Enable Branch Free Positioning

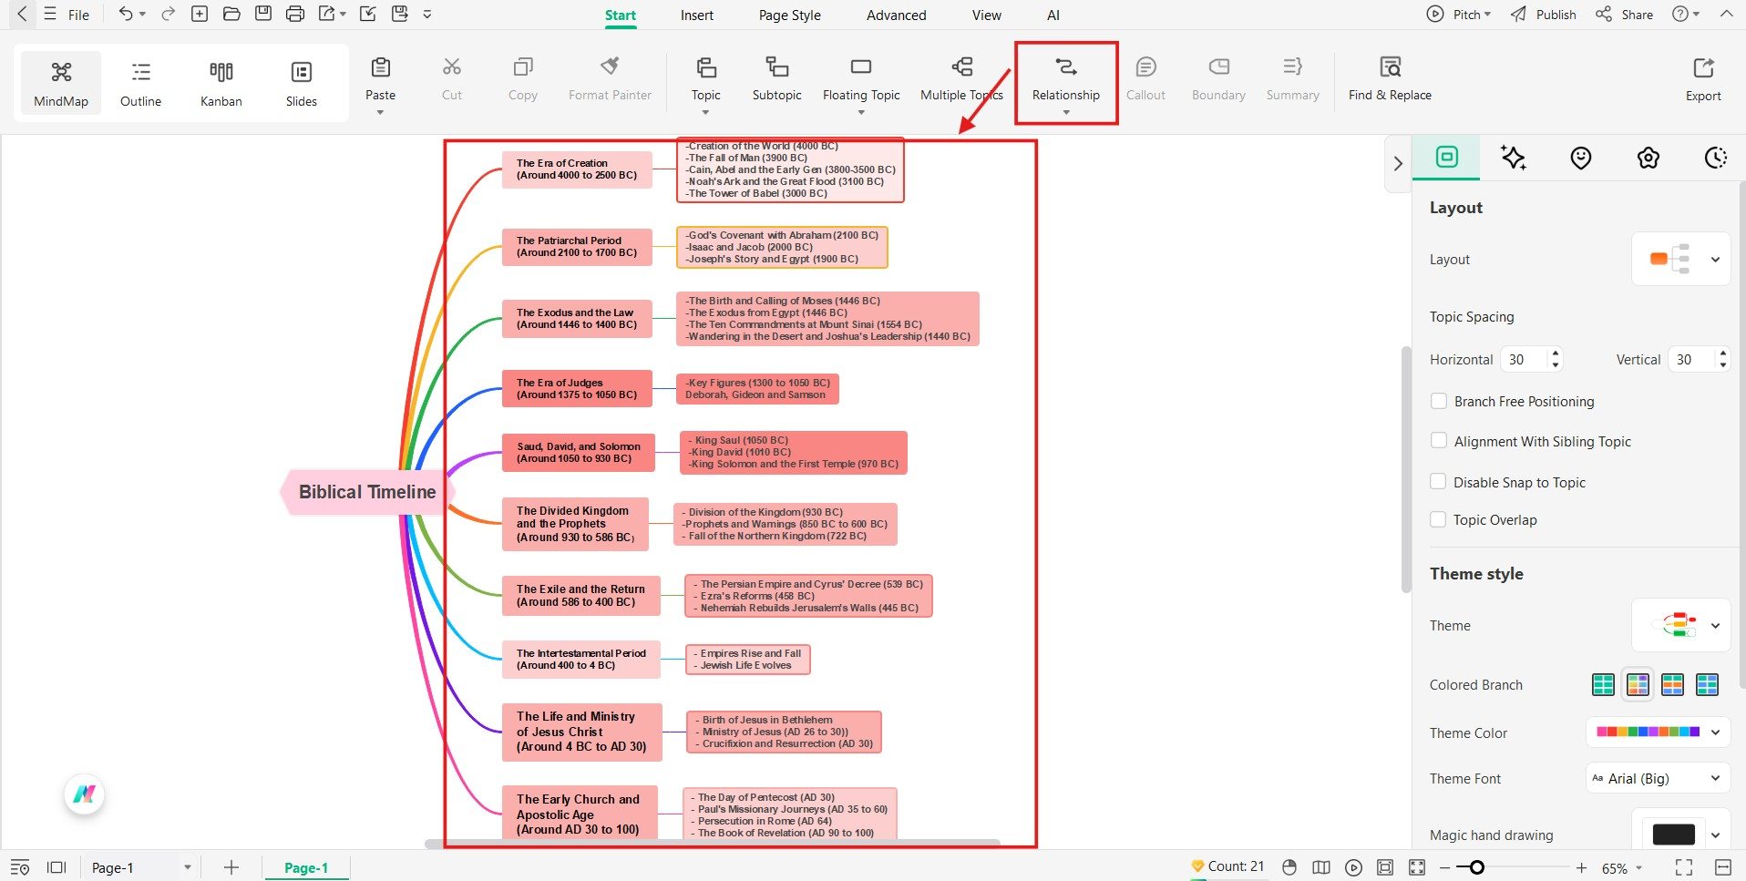[x=1439, y=401]
